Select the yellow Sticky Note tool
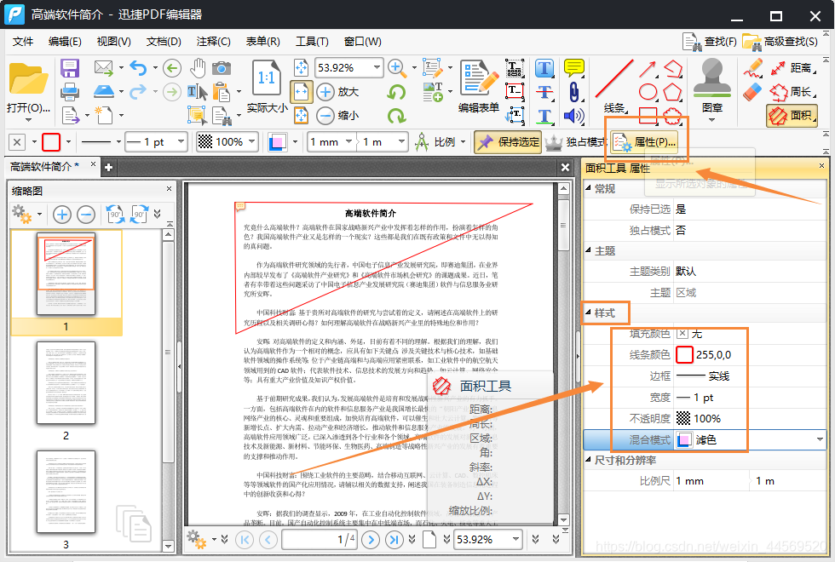Screen dimensions: 835x562 (x=574, y=67)
